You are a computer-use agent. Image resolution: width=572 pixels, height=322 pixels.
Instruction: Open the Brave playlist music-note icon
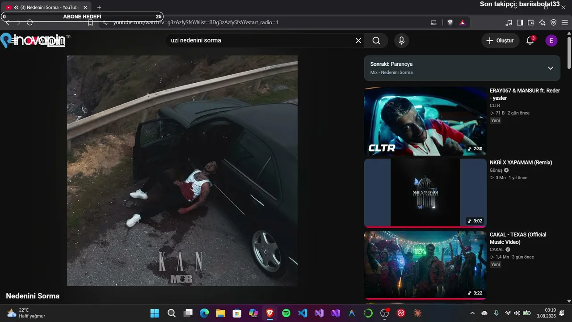click(509, 22)
